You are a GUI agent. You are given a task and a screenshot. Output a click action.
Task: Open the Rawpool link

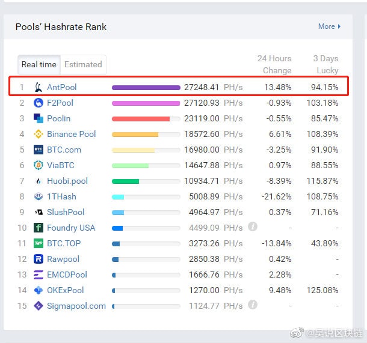click(63, 259)
